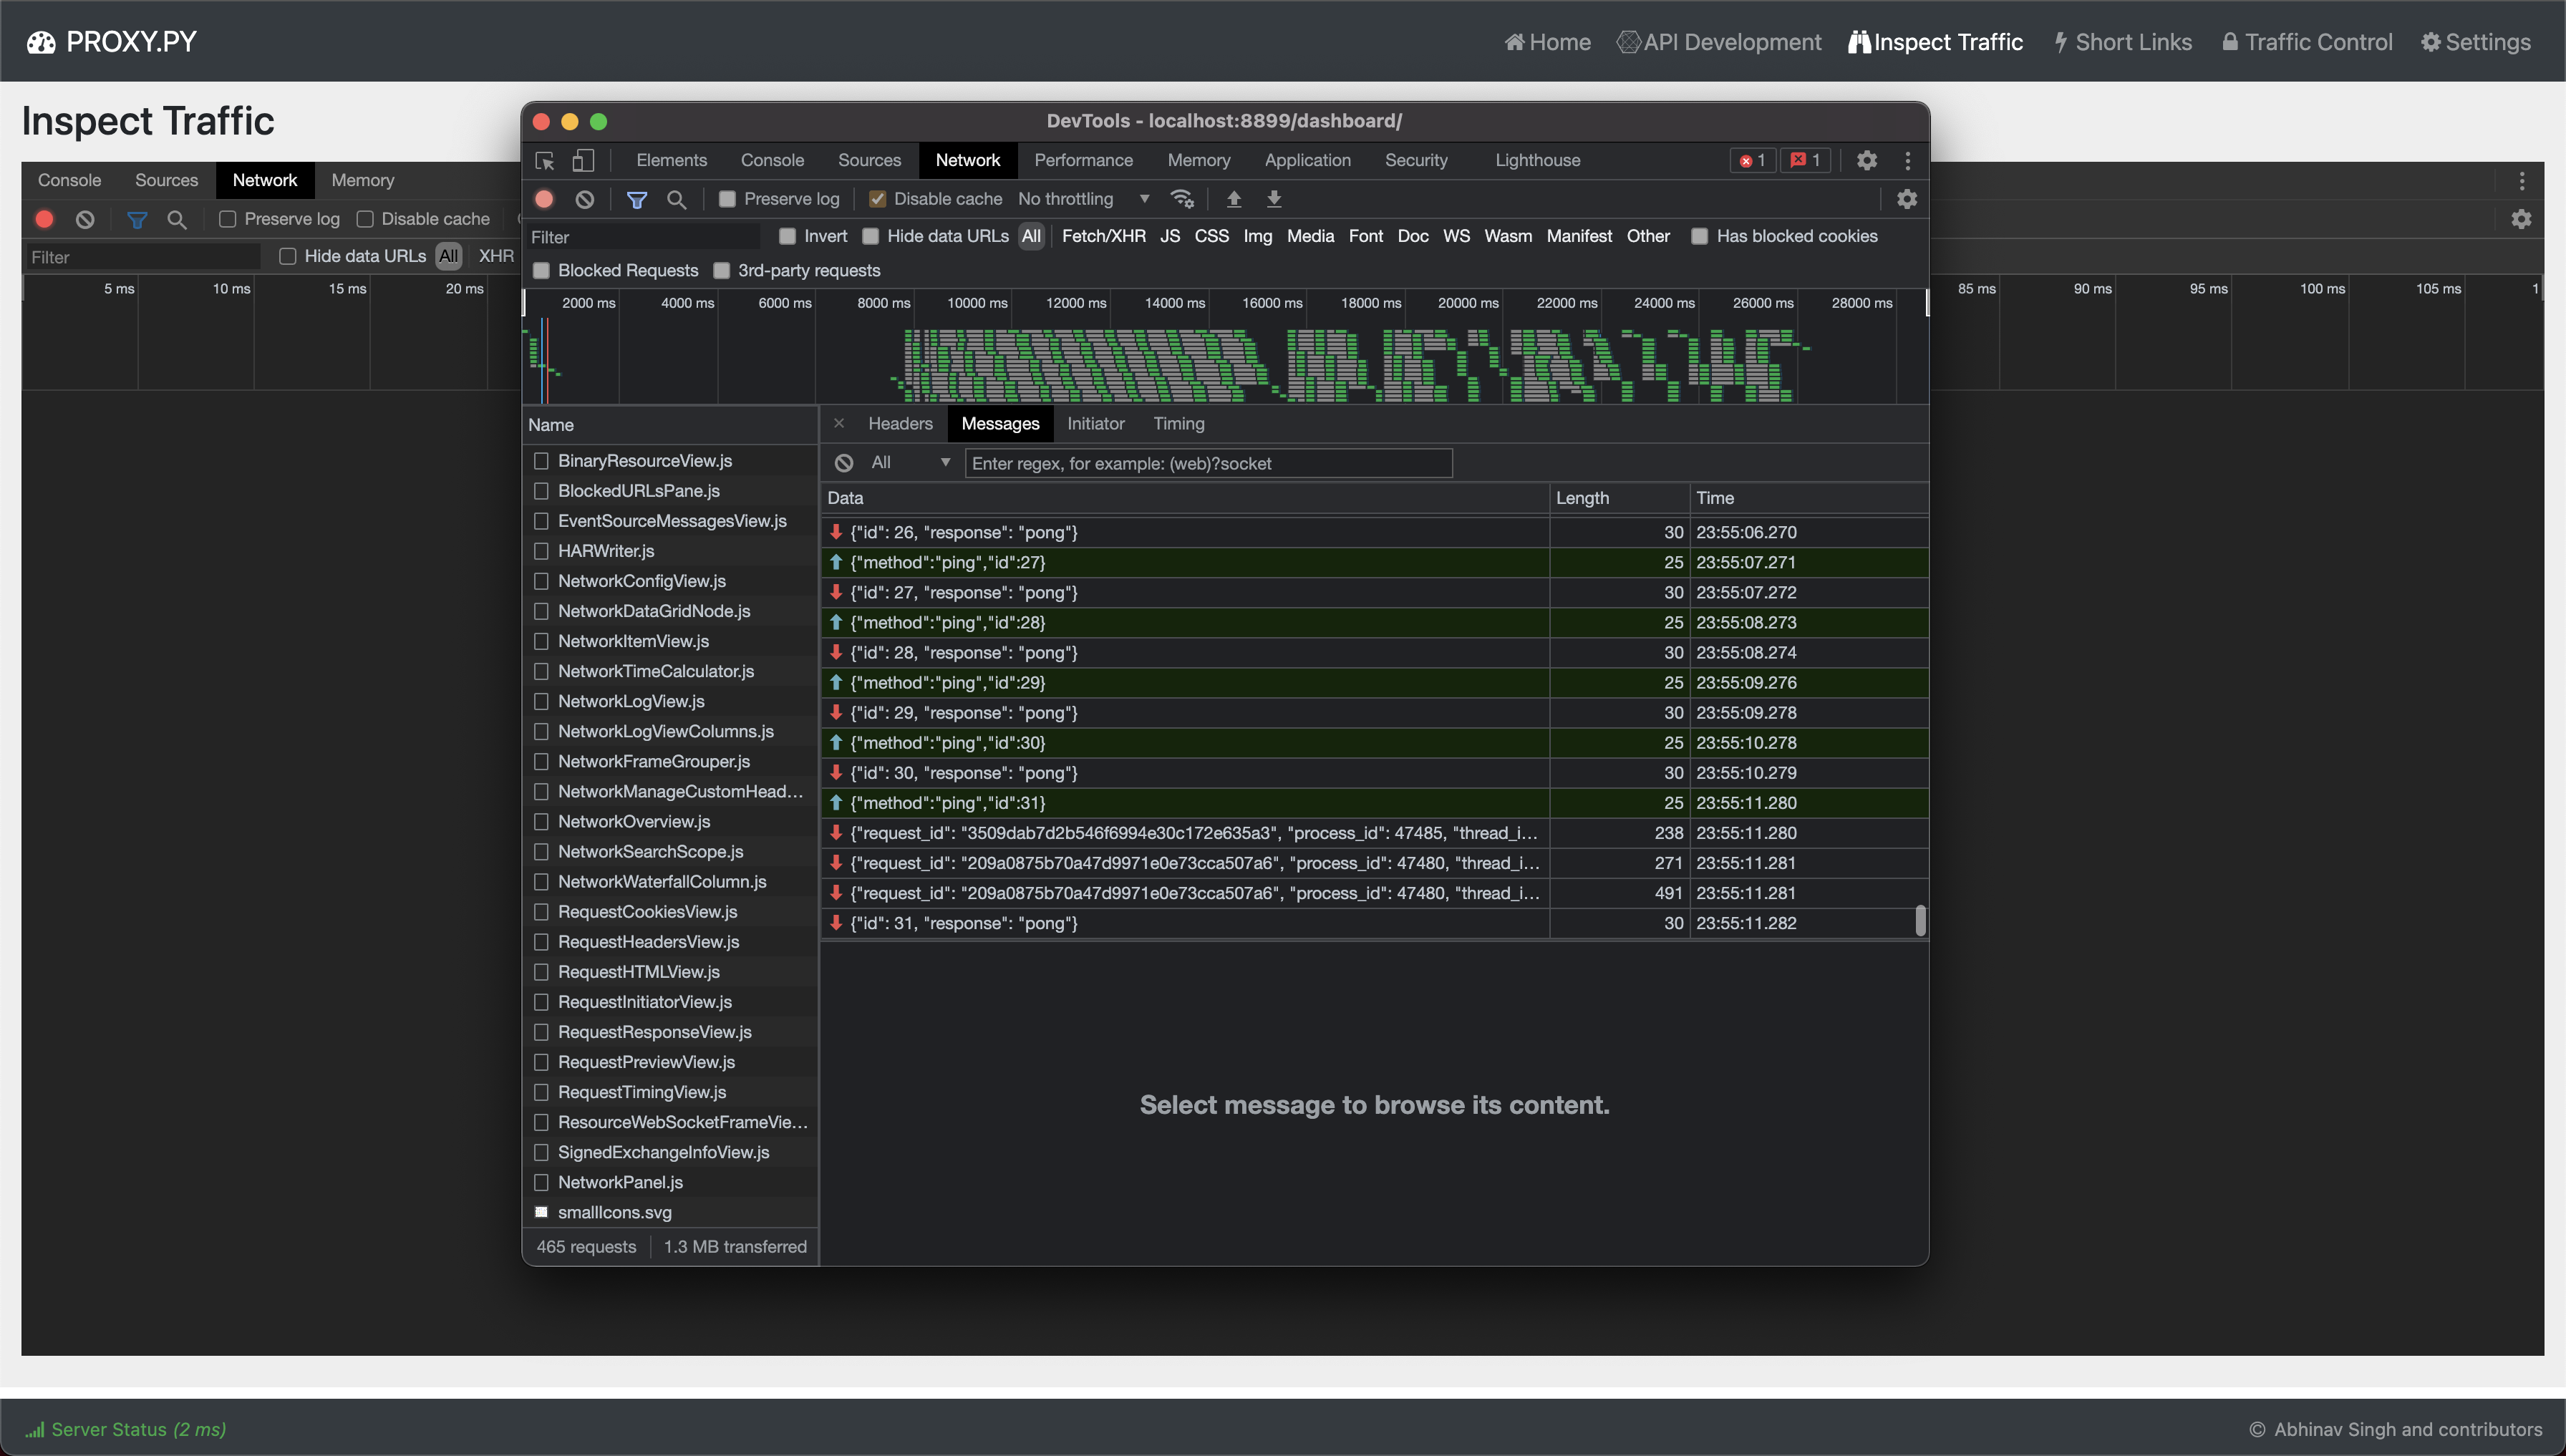Import HAR file using the upload arrow icon

[1234, 198]
